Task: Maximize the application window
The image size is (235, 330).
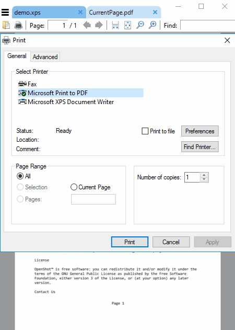Action: point(201,6)
